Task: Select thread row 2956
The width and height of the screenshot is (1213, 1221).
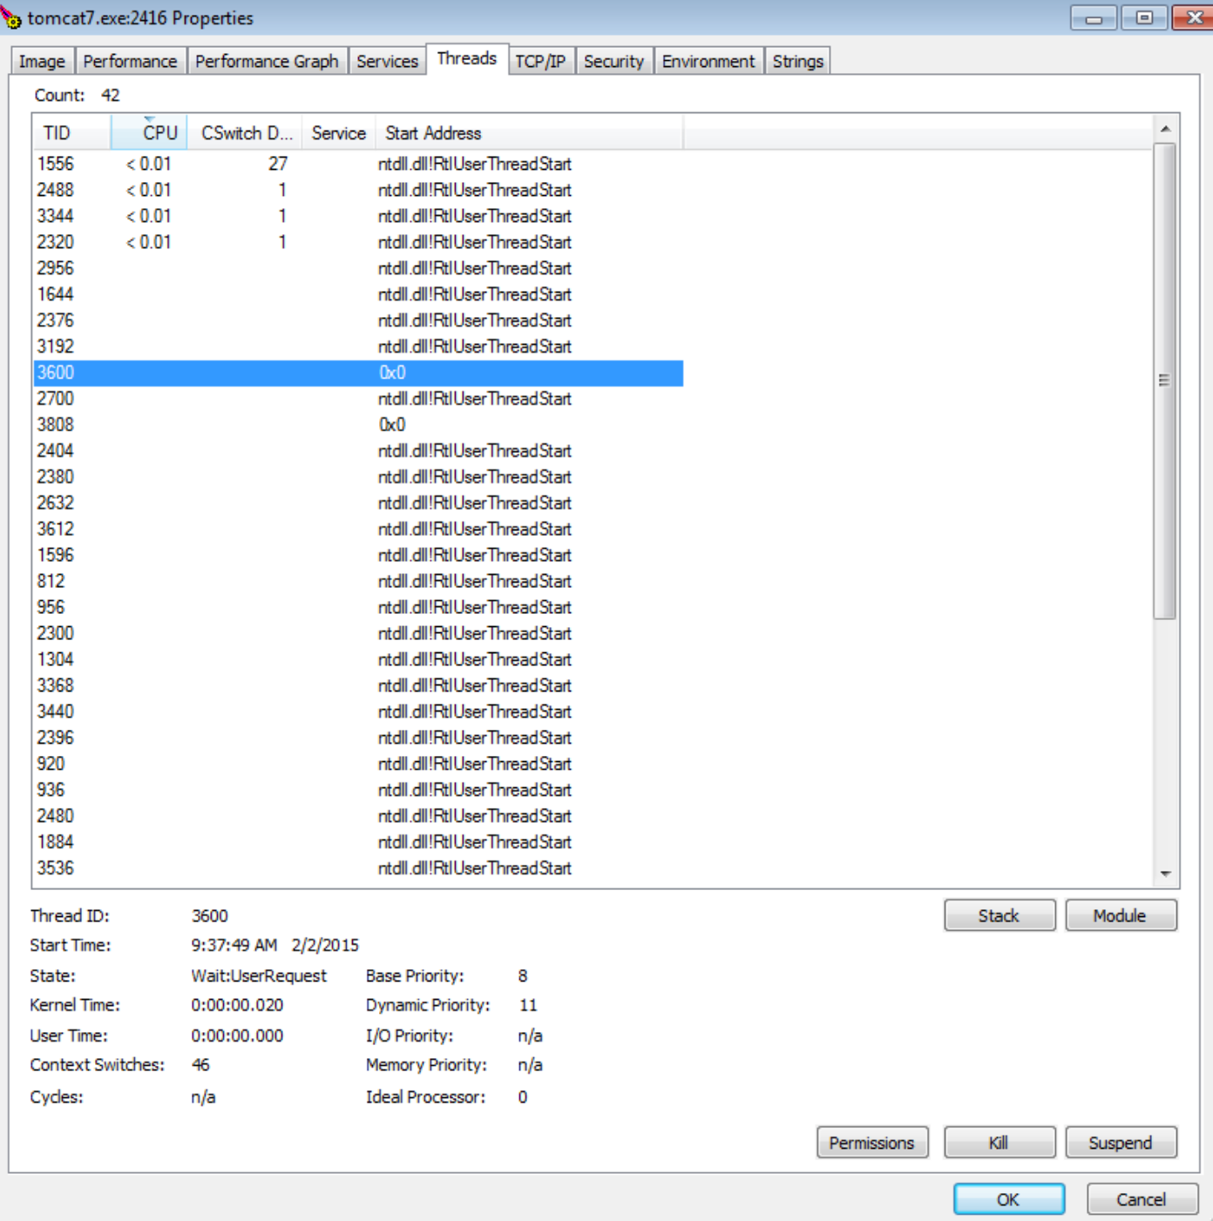Action: 358,268
